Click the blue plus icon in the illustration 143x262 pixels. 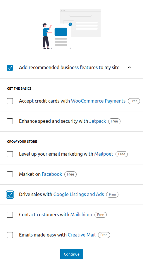point(70,24)
